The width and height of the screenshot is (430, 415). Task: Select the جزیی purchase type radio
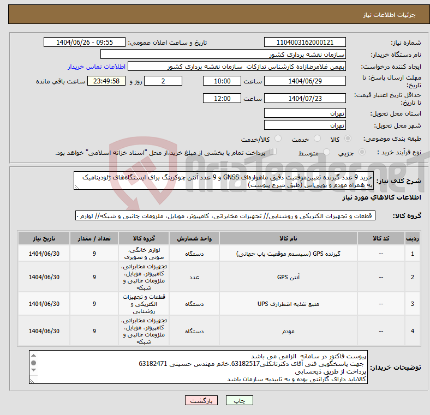(362, 152)
